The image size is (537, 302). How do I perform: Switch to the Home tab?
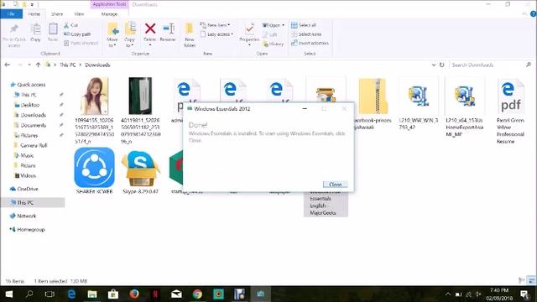click(x=34, y=14)
